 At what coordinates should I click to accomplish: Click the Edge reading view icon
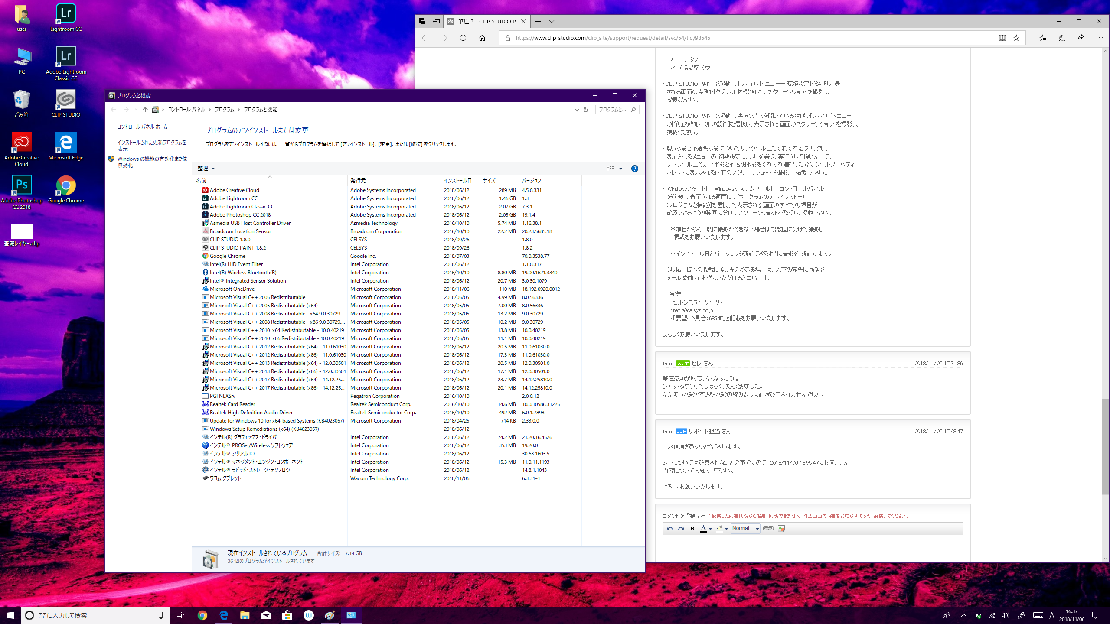coord(1002,38)
